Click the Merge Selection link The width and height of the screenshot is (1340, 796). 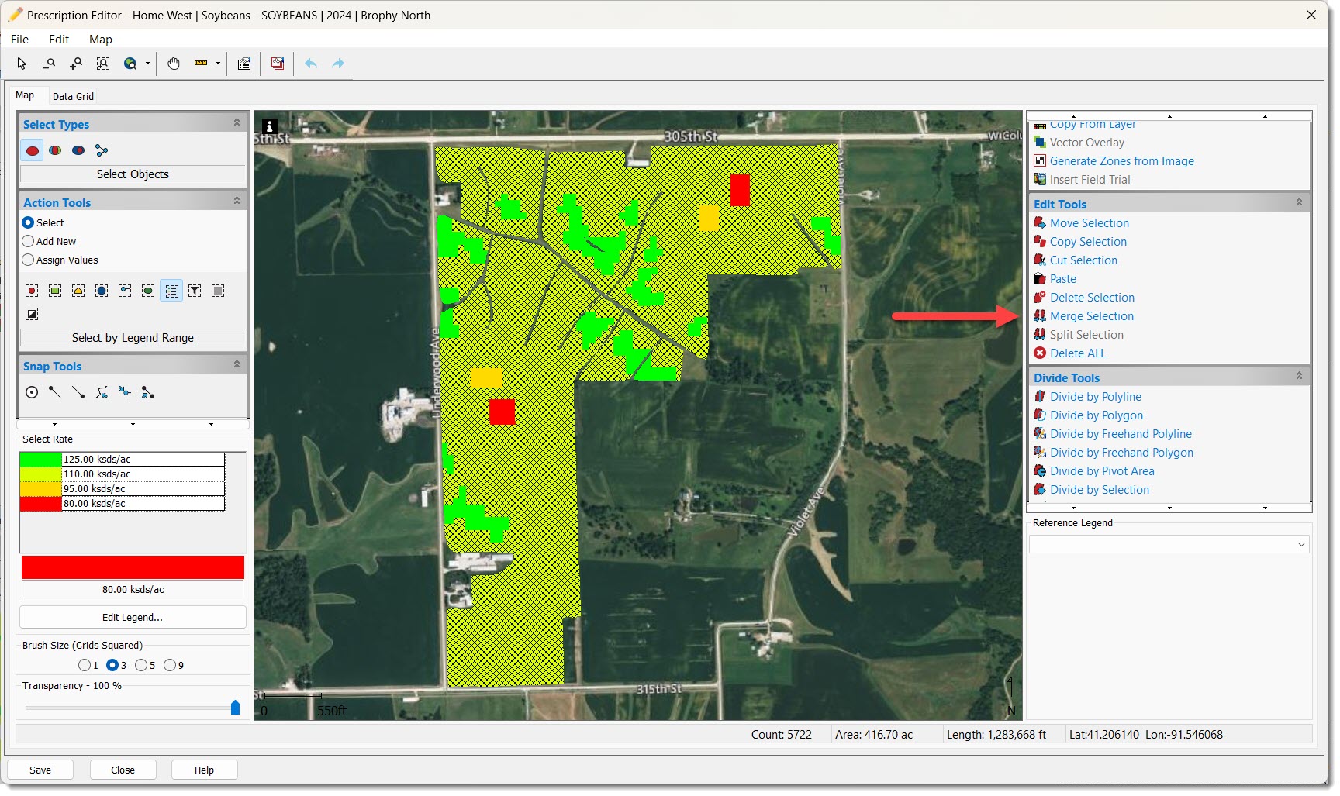point(1091,316)
